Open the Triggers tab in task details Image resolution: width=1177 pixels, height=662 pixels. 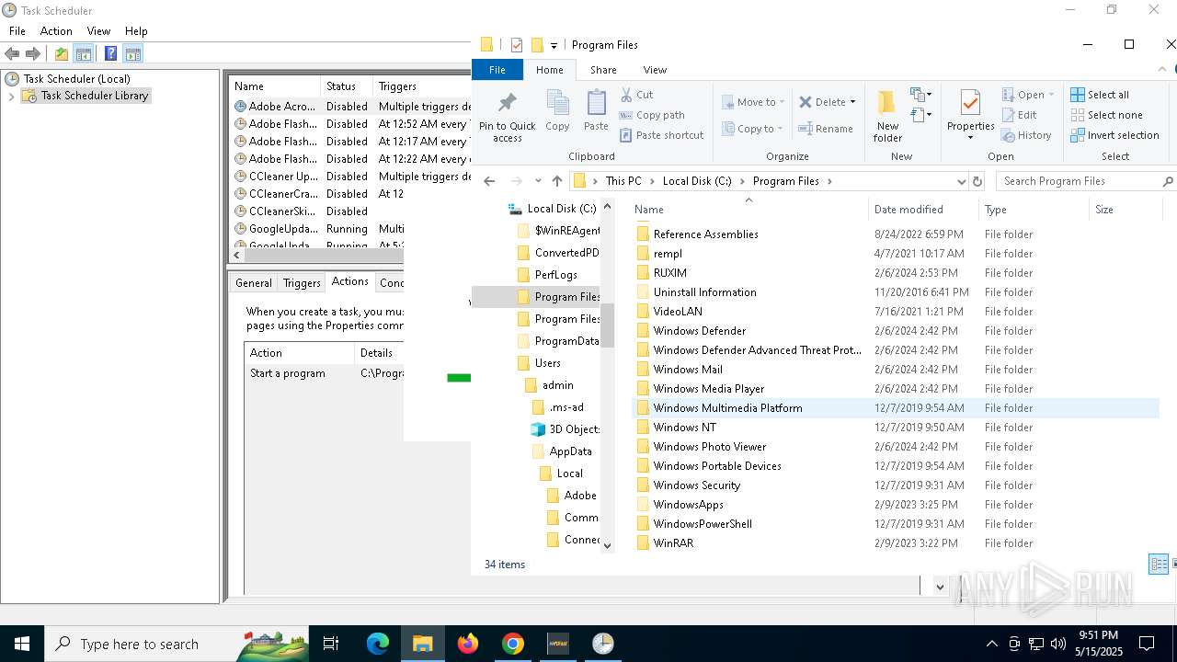pos(302,283)
